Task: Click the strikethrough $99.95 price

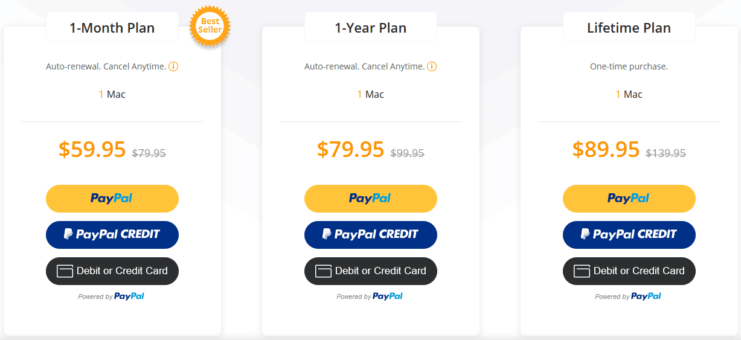Action: tap(408, 153)
